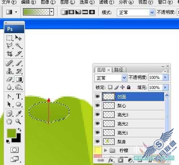Viewport: 179px width, 165px height.
Task: Hide the 梨心 layer
Action: 97,105
